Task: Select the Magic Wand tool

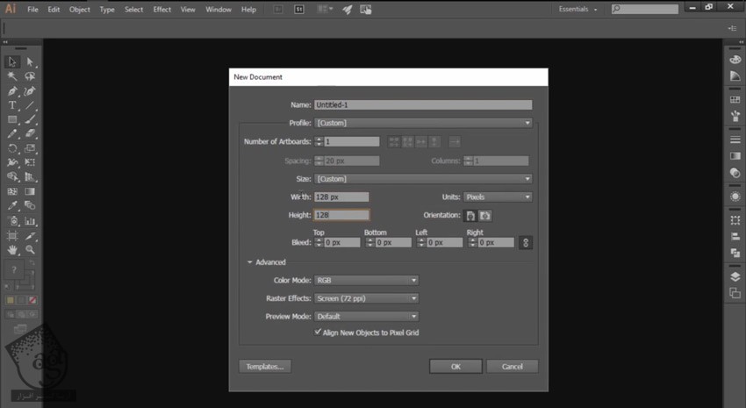Action: tap(12, 76)
